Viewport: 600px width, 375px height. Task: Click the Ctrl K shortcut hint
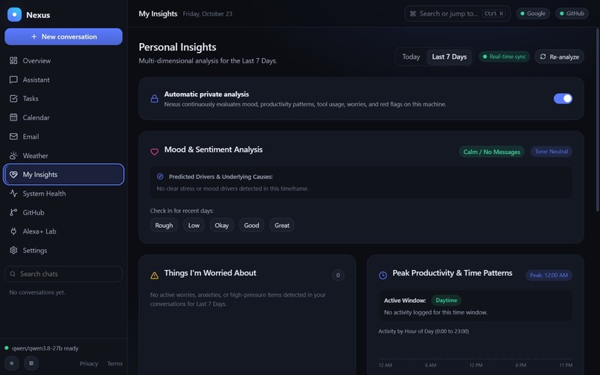click(x=494, y=14)
